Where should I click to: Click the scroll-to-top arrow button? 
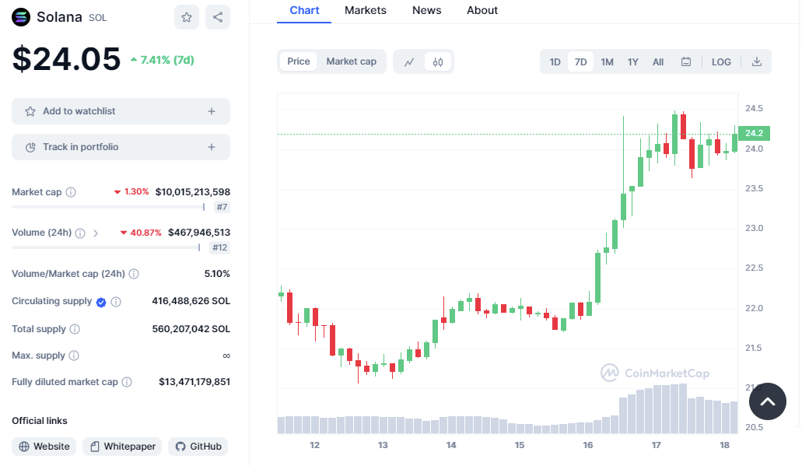(768, 401)
